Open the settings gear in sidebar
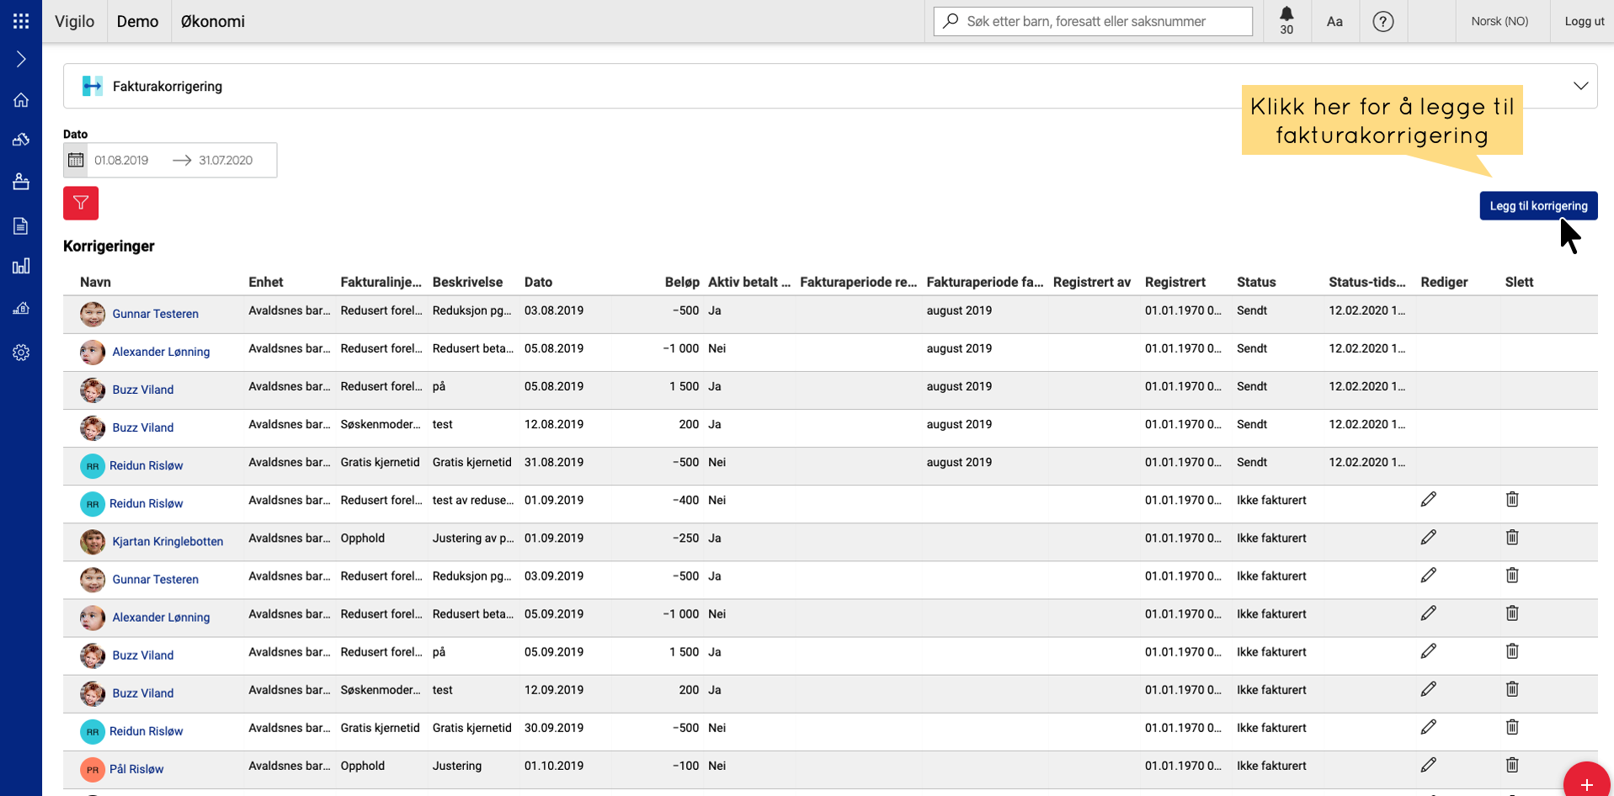1614x796 pixels. [x=21, y=353]
